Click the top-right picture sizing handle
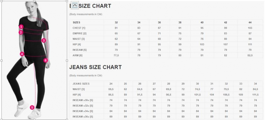 click(x=67, y=1)
